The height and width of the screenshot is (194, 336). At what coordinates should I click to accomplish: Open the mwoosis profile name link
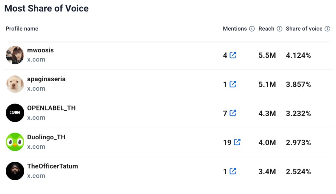click(40, 50)
